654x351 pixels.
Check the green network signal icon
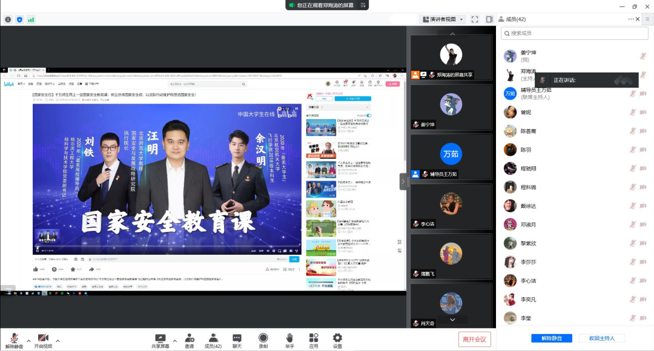click(31, 19)
